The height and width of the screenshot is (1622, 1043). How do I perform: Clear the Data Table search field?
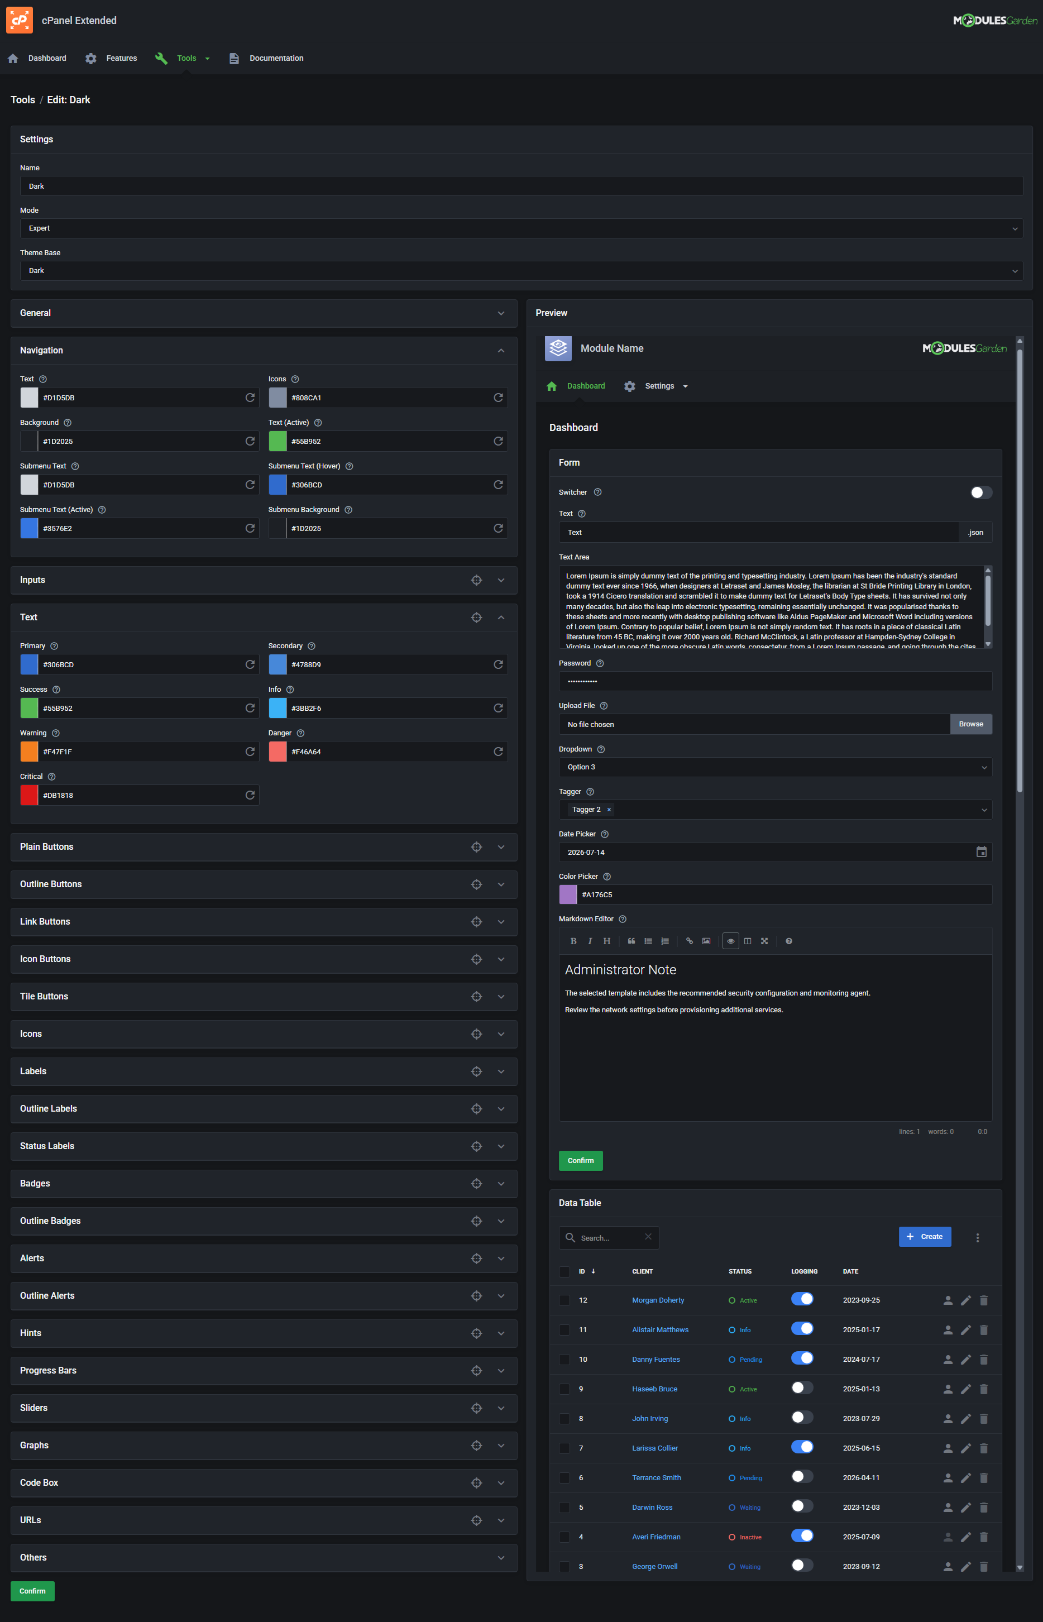[648, 1237]
